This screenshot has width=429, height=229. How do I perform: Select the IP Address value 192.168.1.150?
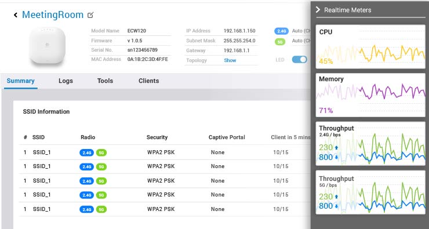click(x=239, y=31)
